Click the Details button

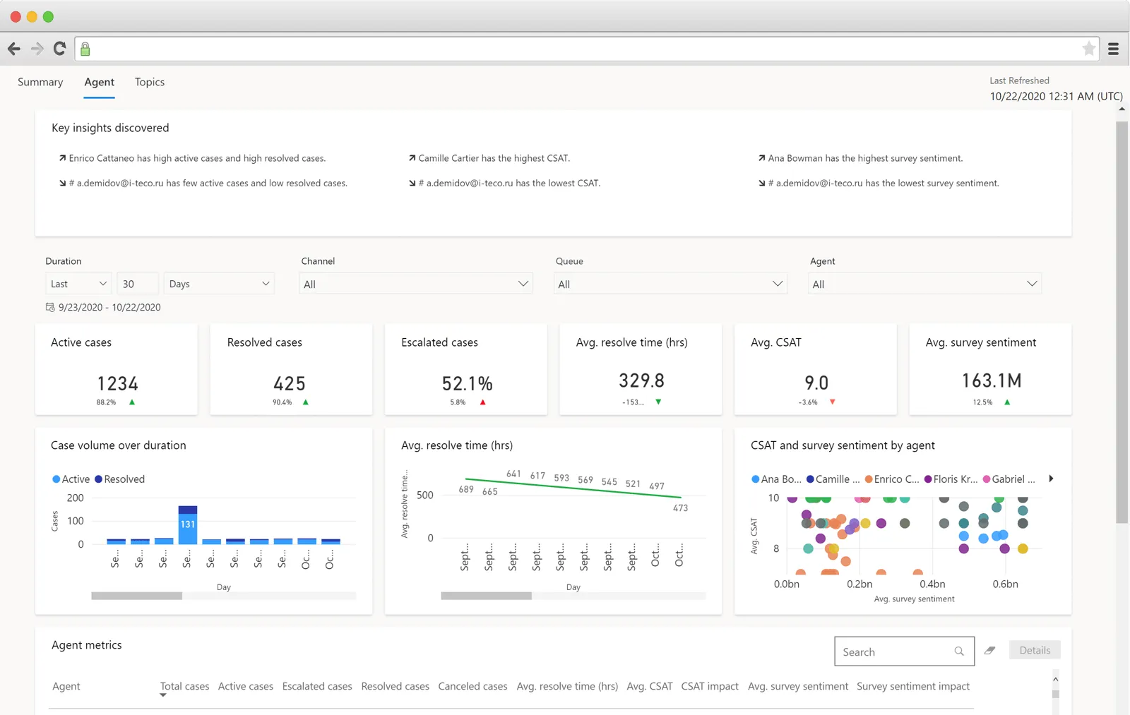click(x=1035, y=650)
